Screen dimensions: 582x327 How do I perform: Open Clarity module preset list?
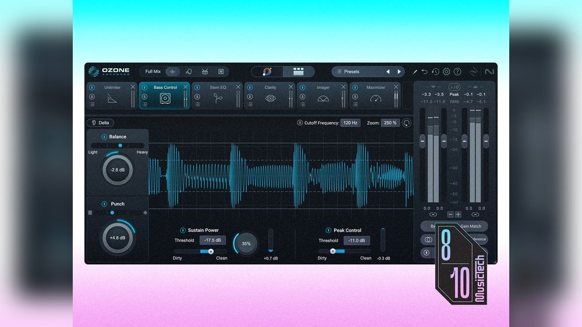tap(250, 105)
